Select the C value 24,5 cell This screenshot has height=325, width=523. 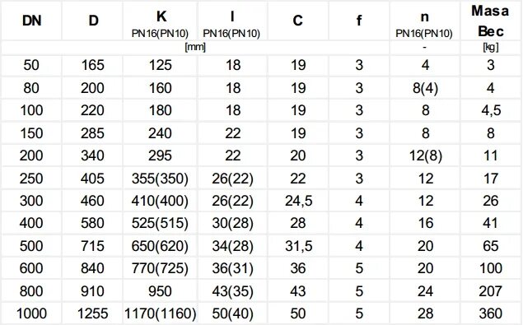[x=298, y=201]
